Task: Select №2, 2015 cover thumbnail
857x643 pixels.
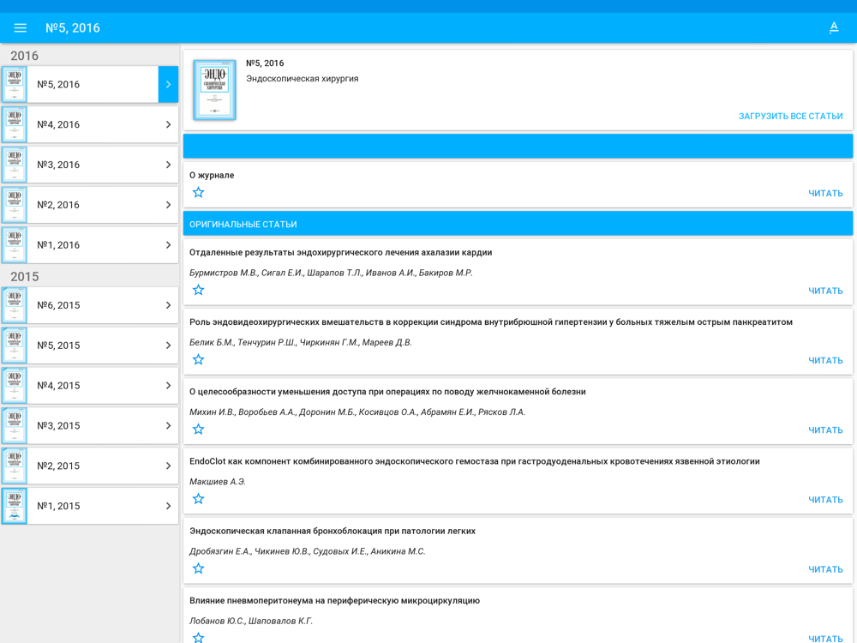Action: coord(15,466)
